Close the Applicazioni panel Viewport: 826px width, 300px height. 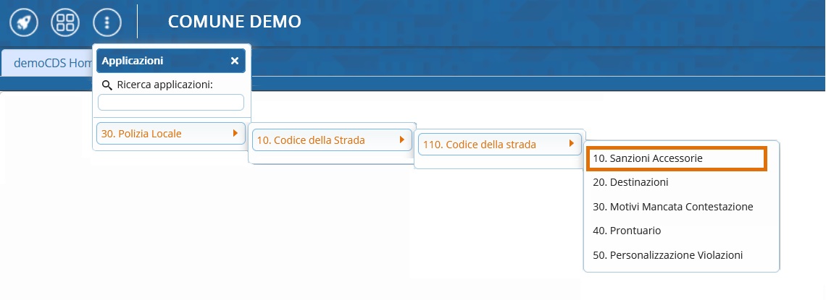tap(235, 61)
